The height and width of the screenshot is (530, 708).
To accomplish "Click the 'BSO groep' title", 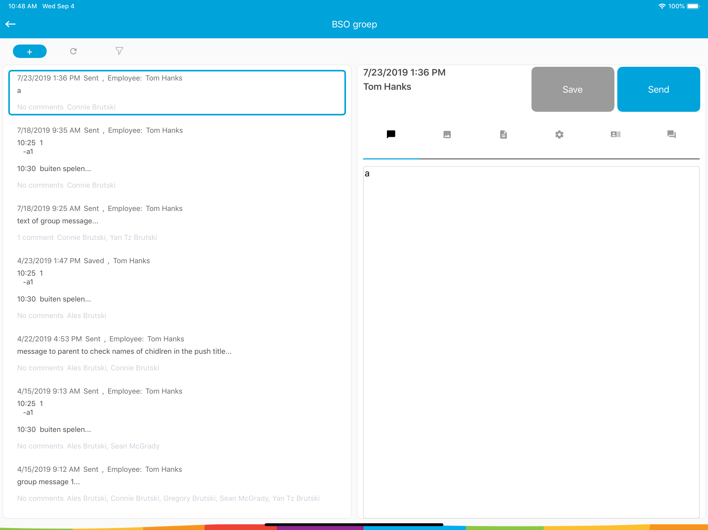I will [x=354, y=24].
